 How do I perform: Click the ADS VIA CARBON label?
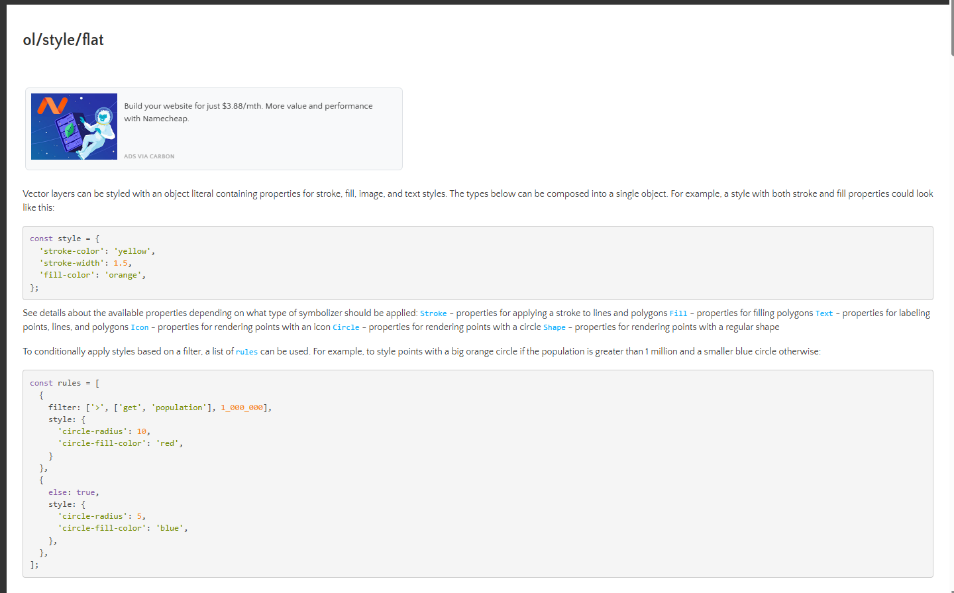click(149, 156)
